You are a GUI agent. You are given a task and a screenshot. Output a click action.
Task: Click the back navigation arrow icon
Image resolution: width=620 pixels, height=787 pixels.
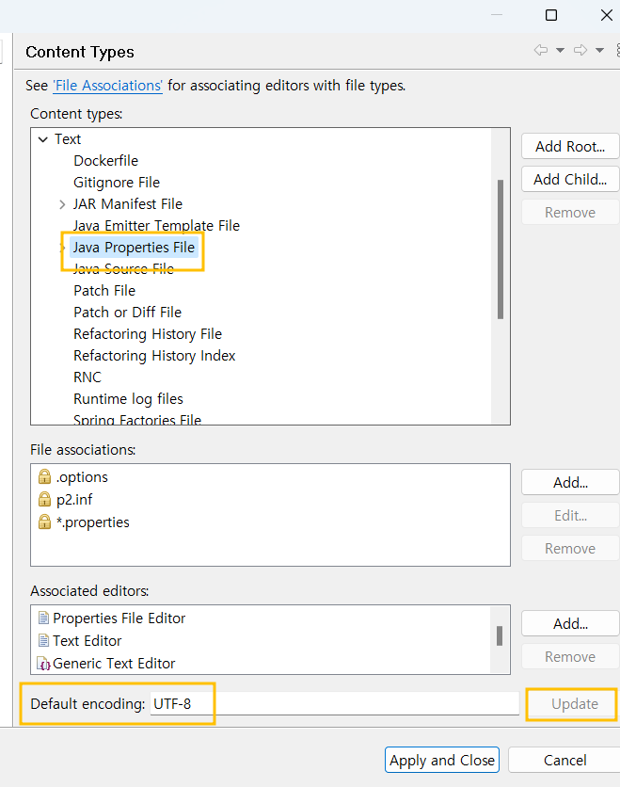tap(541, 50)
